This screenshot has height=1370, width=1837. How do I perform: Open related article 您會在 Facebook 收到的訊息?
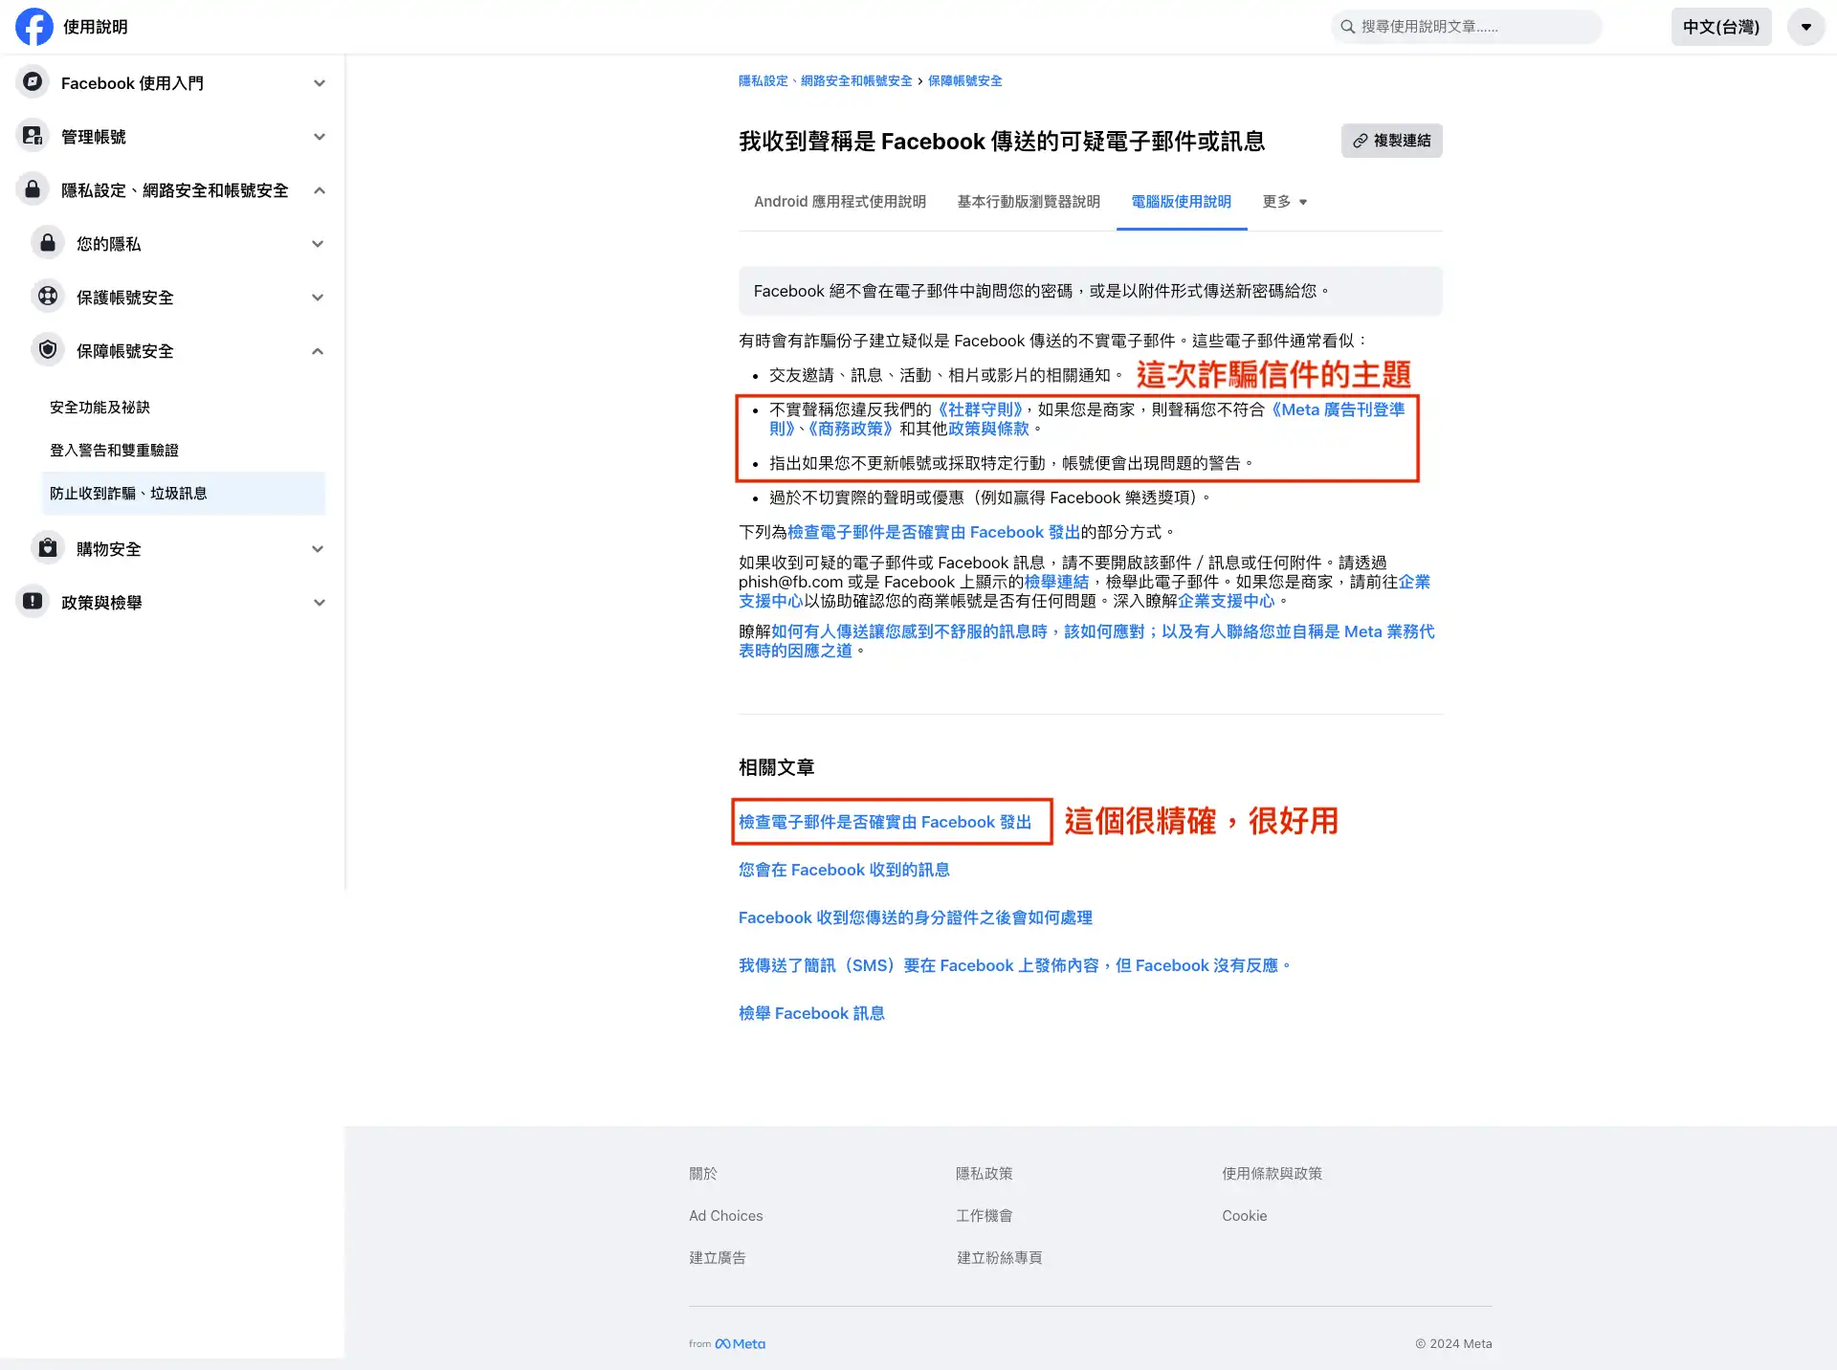844,870
